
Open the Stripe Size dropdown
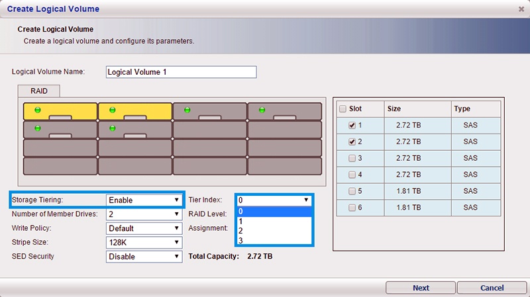144,242
